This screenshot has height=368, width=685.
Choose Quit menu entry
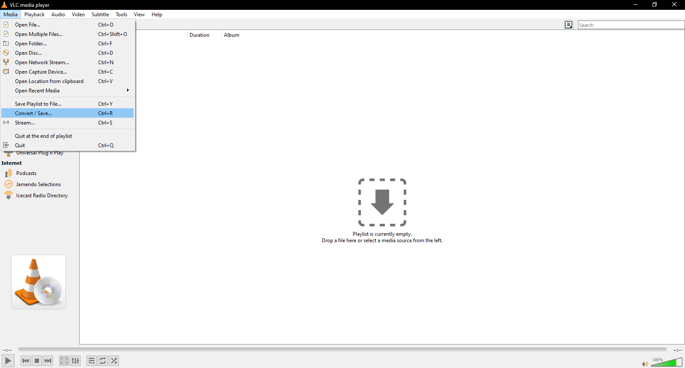68,145
